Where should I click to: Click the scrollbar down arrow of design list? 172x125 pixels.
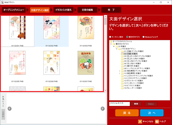pos(105,90)
